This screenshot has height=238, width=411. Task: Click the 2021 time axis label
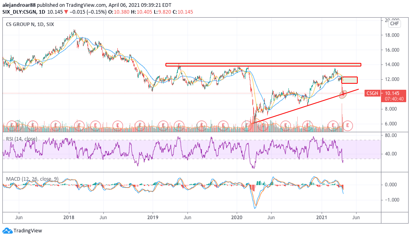(321, 217)
